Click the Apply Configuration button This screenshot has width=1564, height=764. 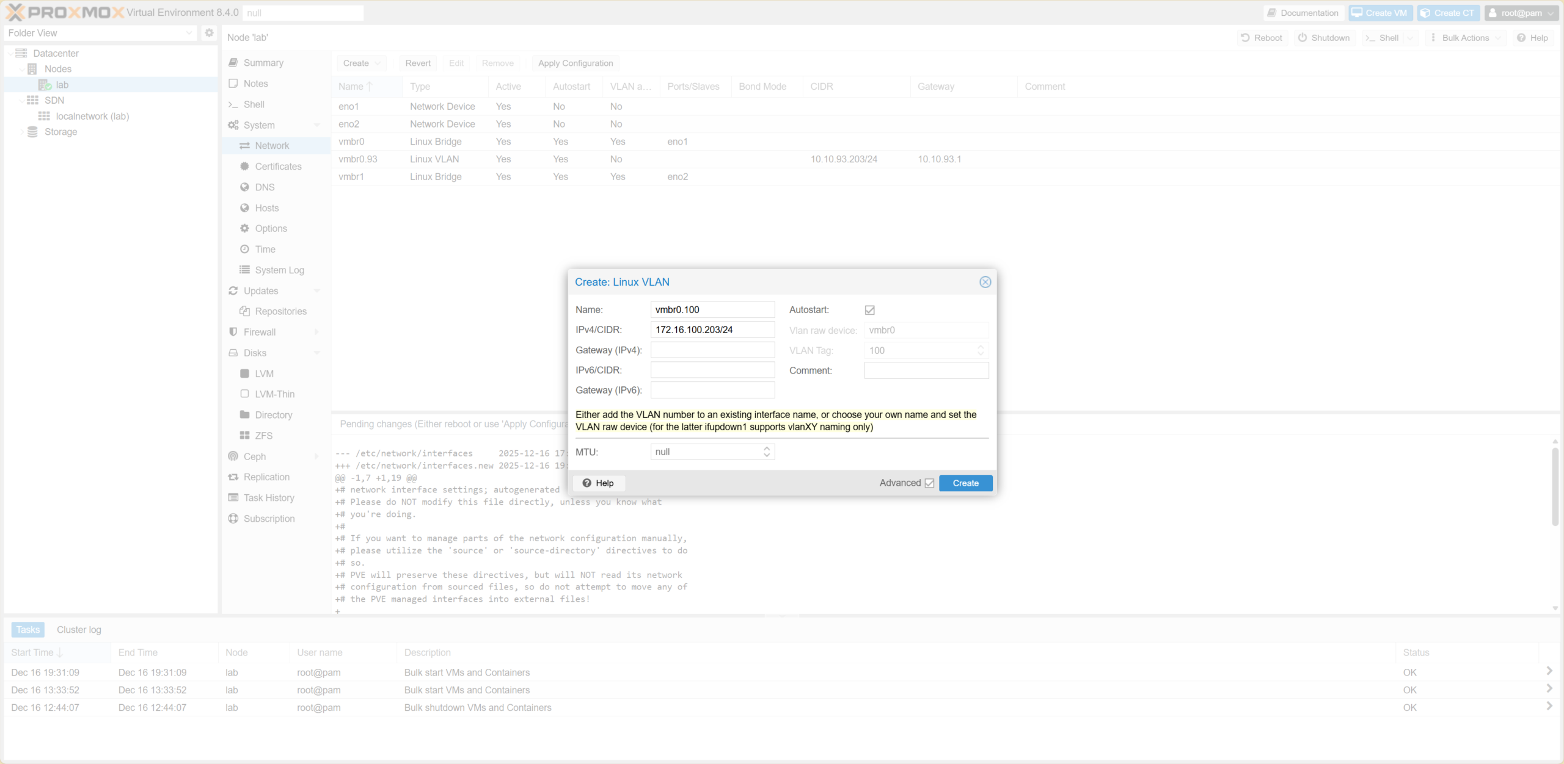point(574,63)
